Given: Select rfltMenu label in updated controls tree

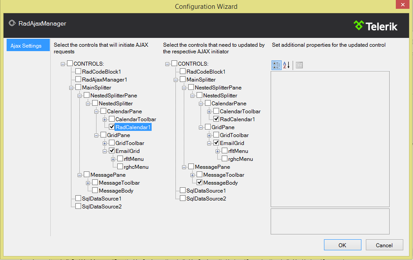Looking at the screenshot, I should click(x=238, y=151).
